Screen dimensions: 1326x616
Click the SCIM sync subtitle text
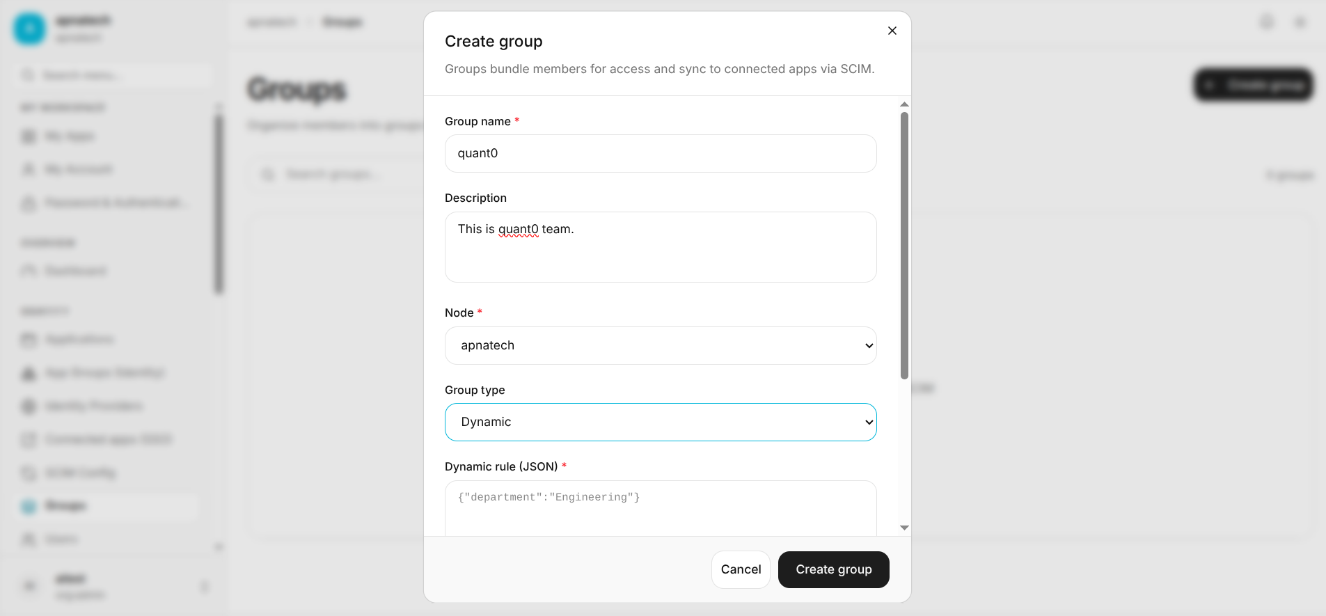659,69
